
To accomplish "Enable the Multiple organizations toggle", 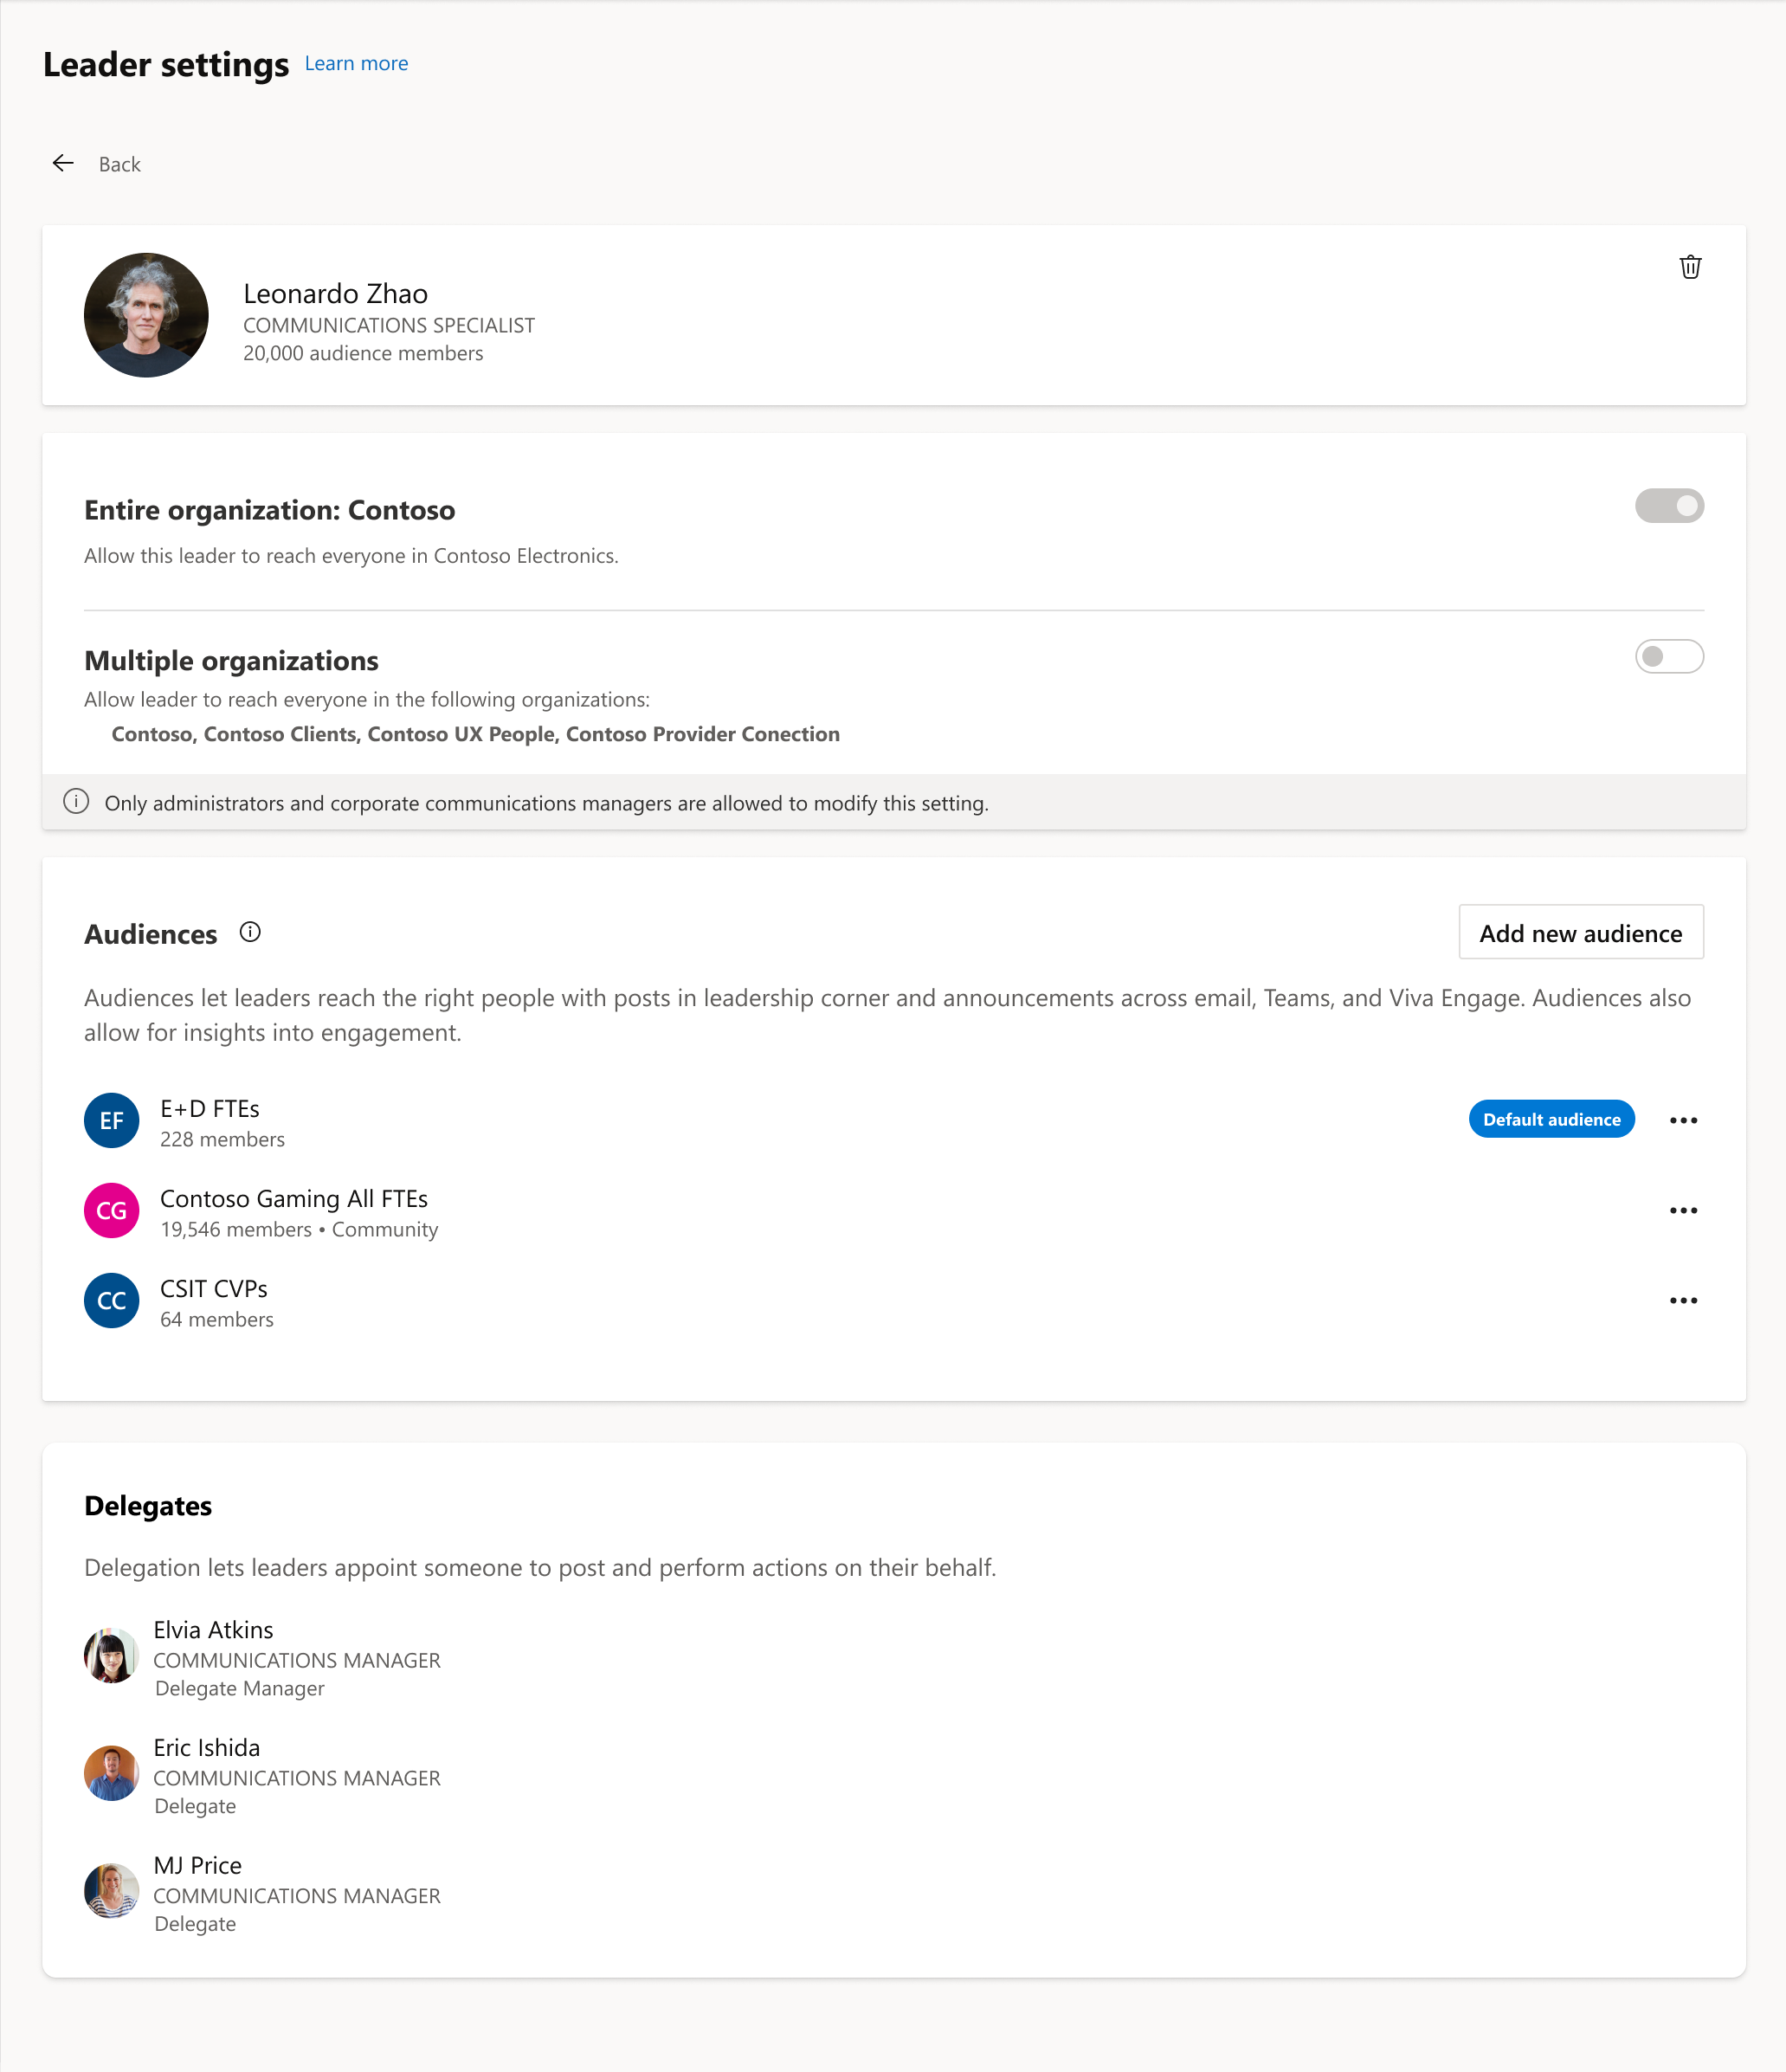I will (1668, 657).
